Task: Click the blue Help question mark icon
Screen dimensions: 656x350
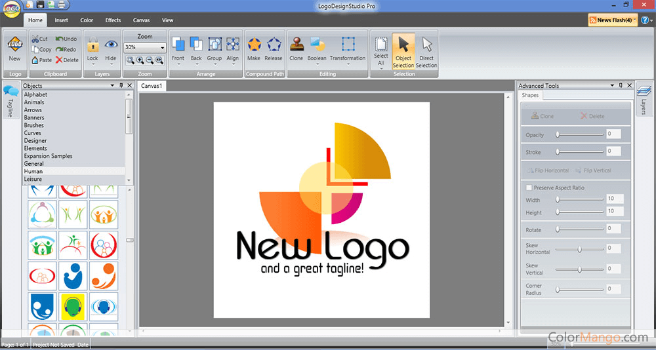Action: [x=645, y=20]
